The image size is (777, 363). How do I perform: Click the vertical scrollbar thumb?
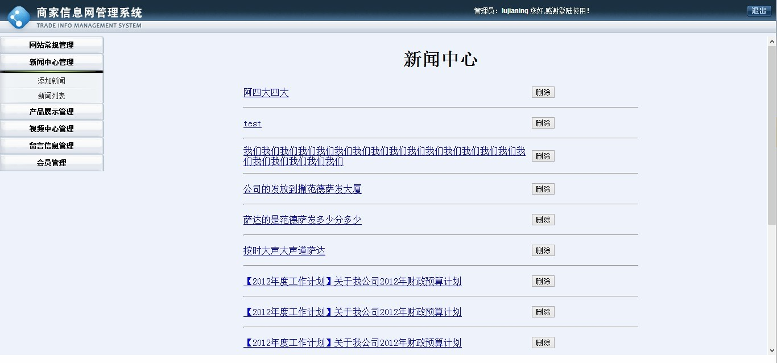(772, 135)
